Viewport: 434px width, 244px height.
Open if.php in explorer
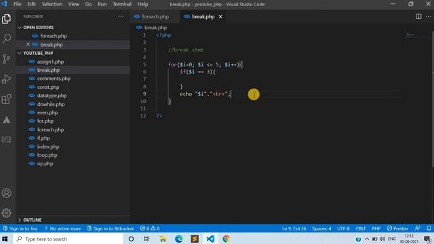click(x=73, y=138)
